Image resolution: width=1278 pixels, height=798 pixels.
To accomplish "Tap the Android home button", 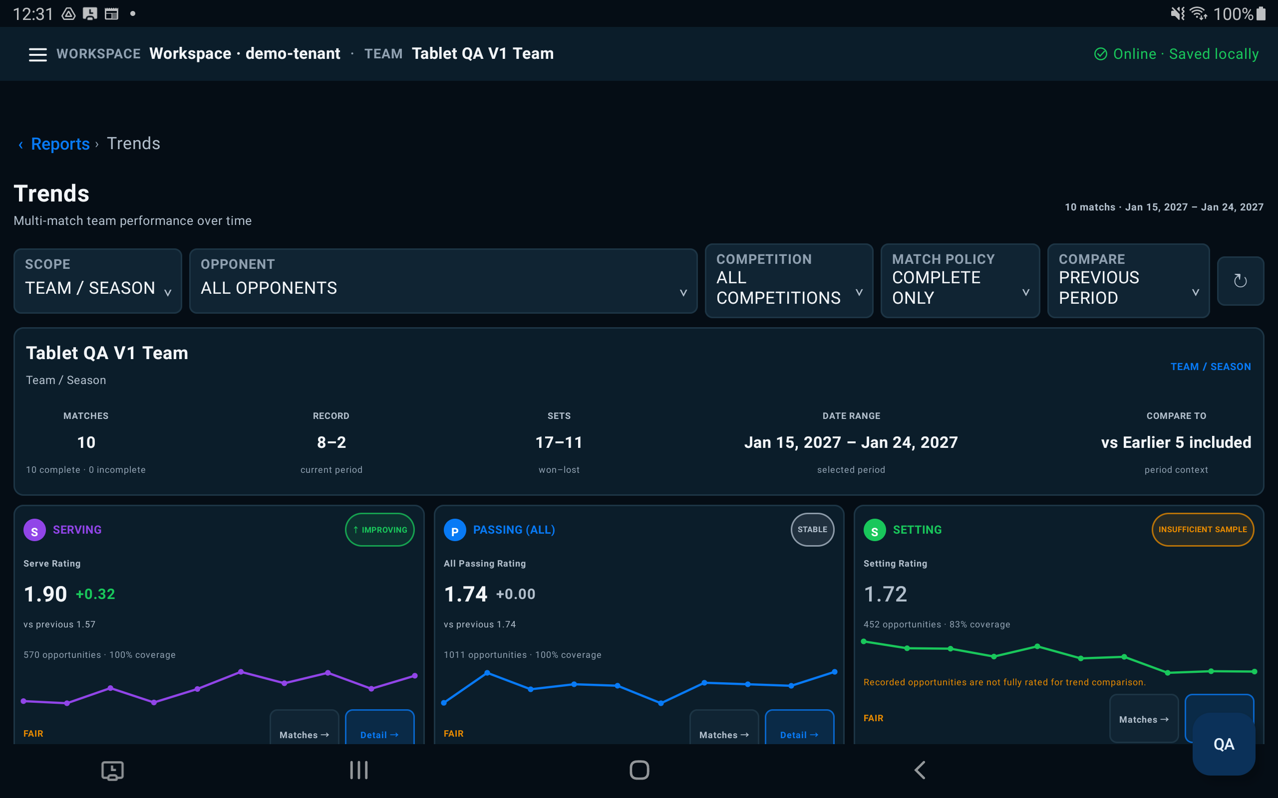I will [639, 770].
